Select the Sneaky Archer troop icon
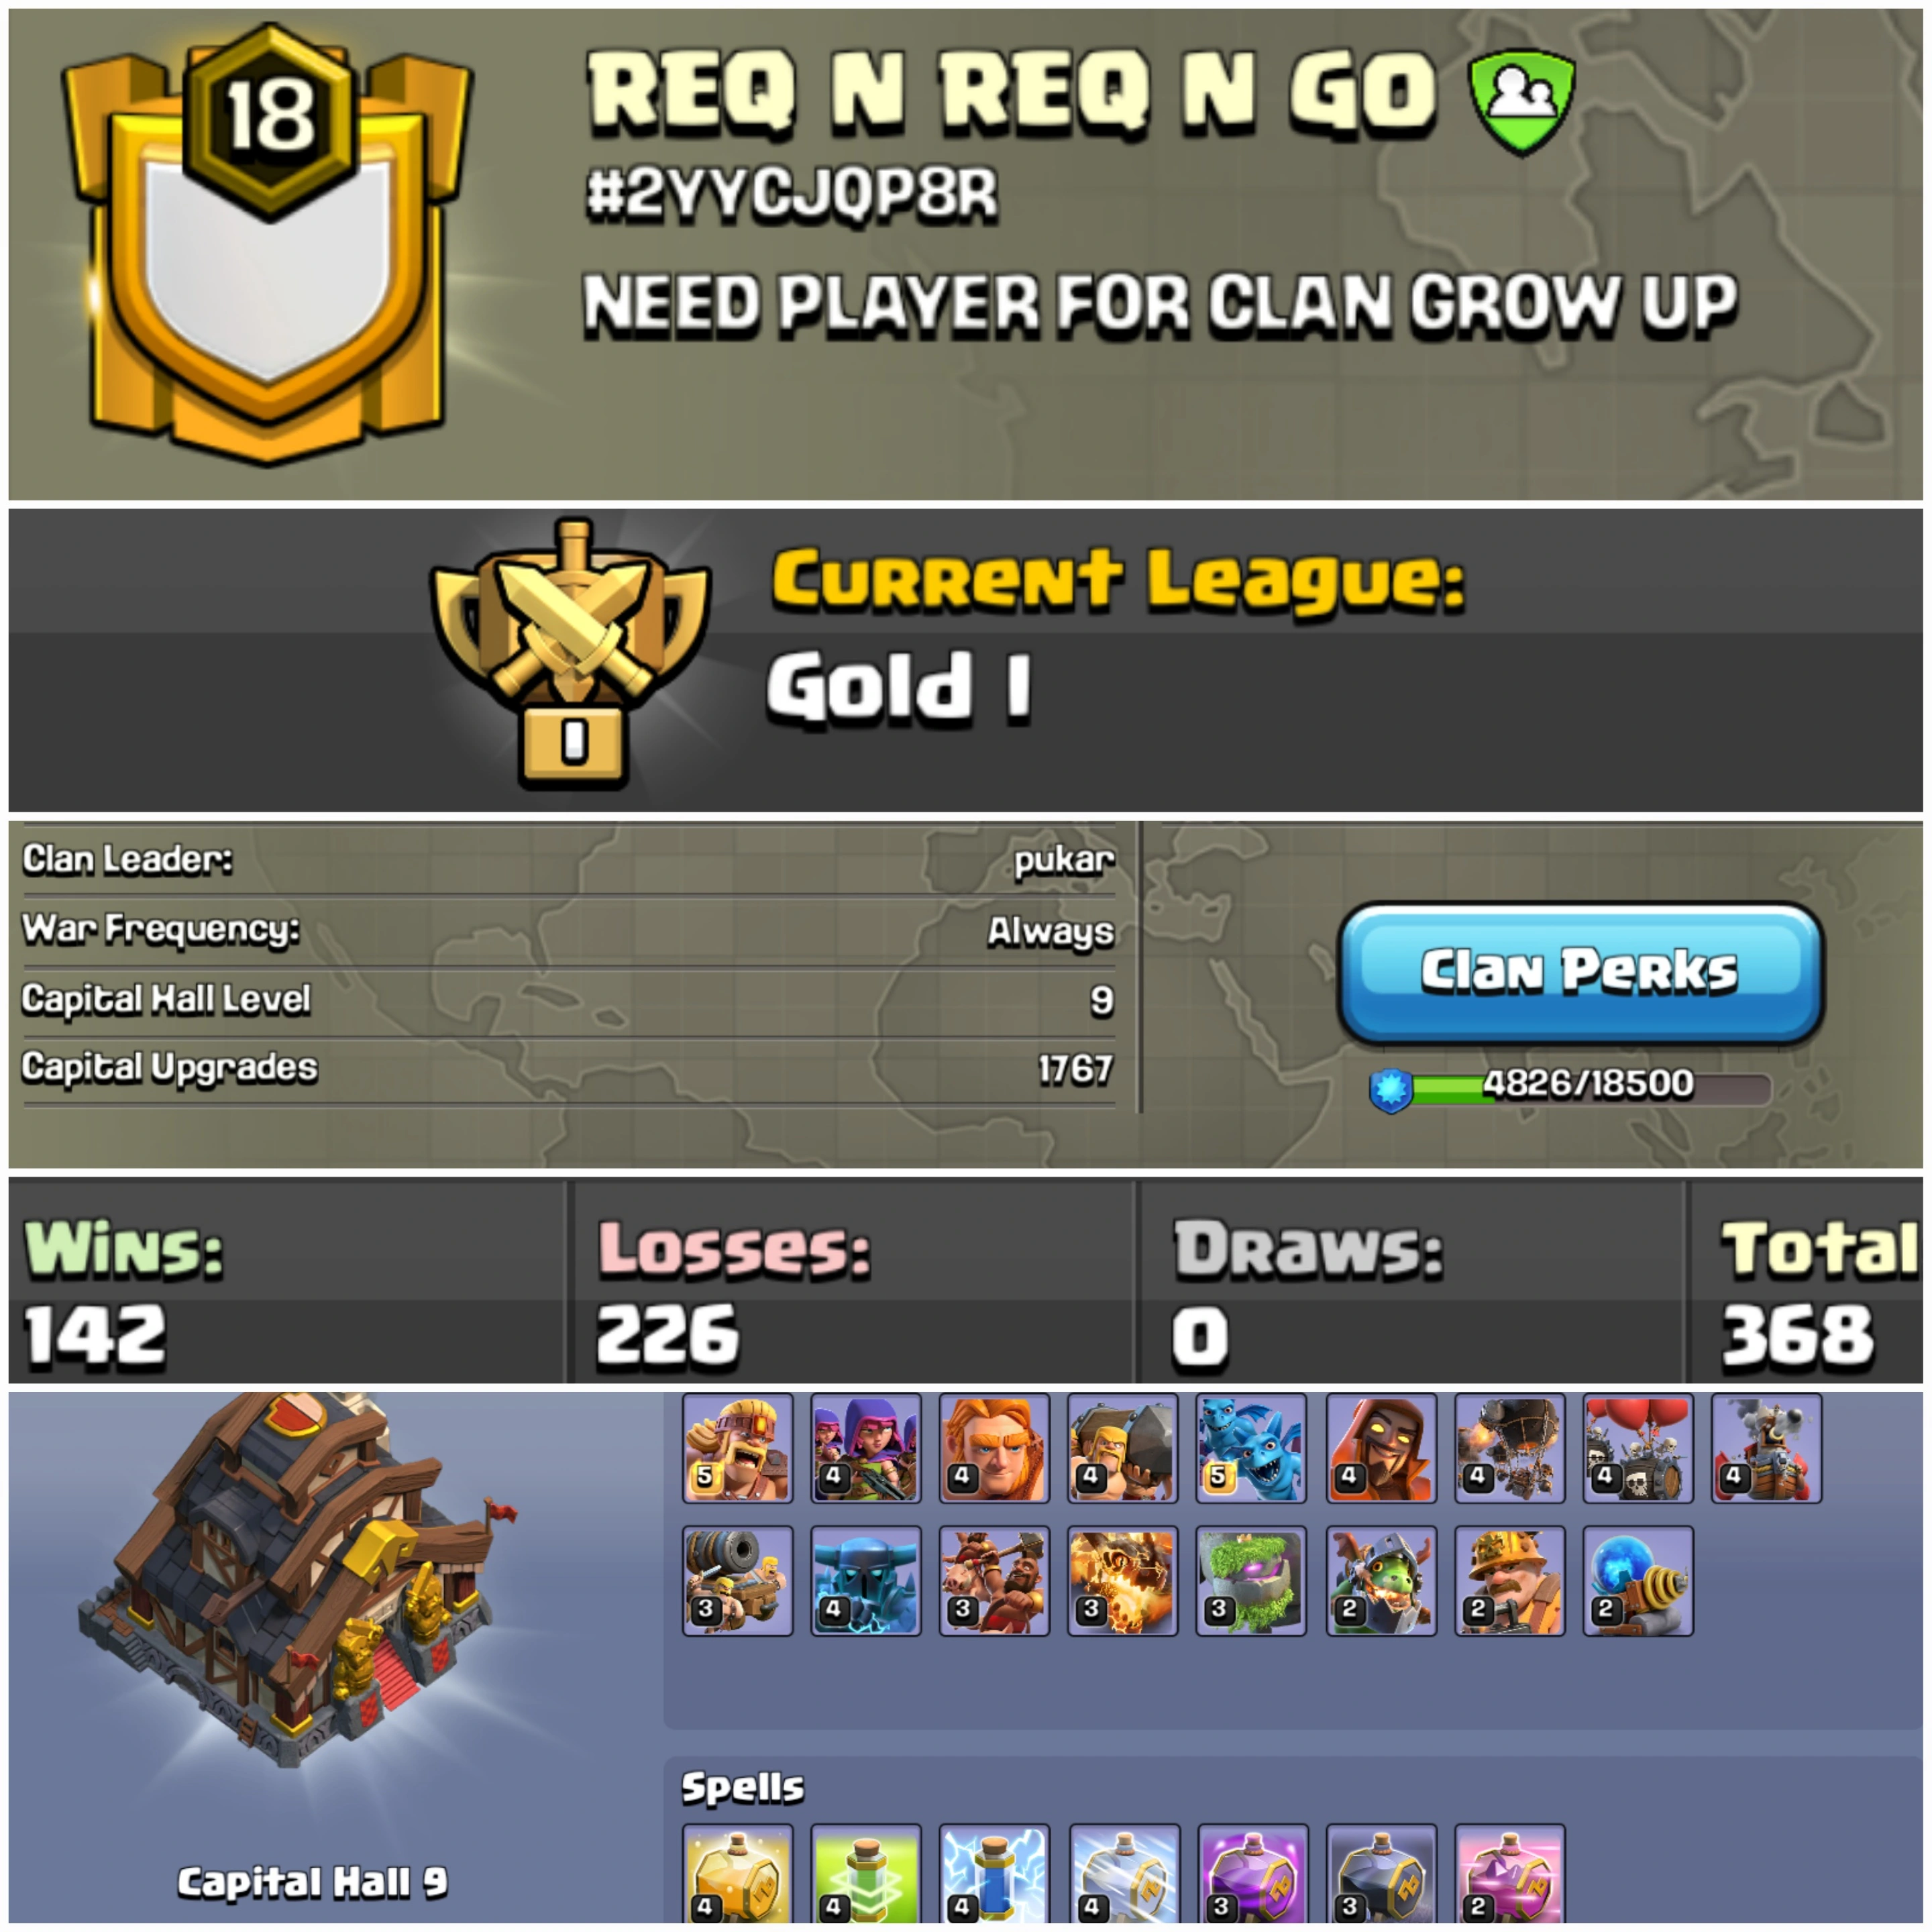Screen dimensions: 1932x1932 [x=865, y=1448]
